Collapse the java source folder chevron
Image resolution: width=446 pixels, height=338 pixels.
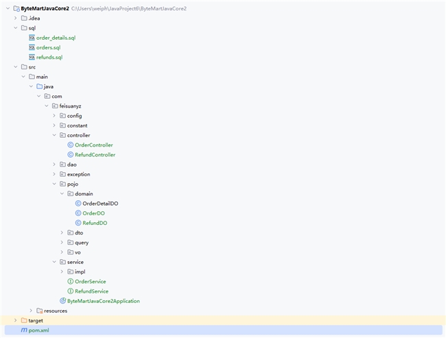point(31,86)
